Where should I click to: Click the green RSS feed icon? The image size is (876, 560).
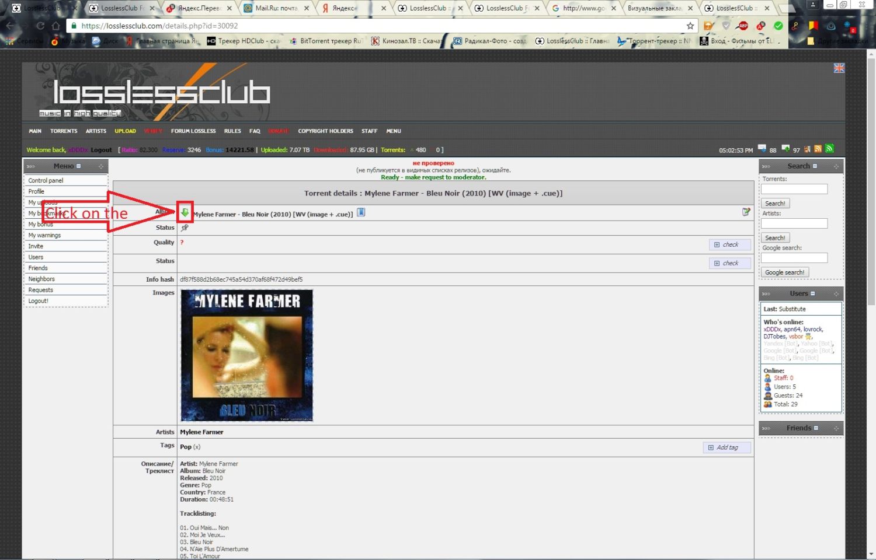pyautogui.click(x=829, y=149)
